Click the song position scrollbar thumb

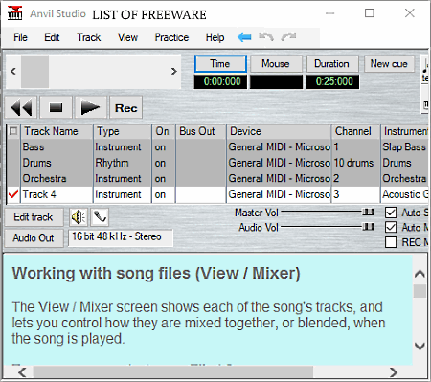coord(34,71)
